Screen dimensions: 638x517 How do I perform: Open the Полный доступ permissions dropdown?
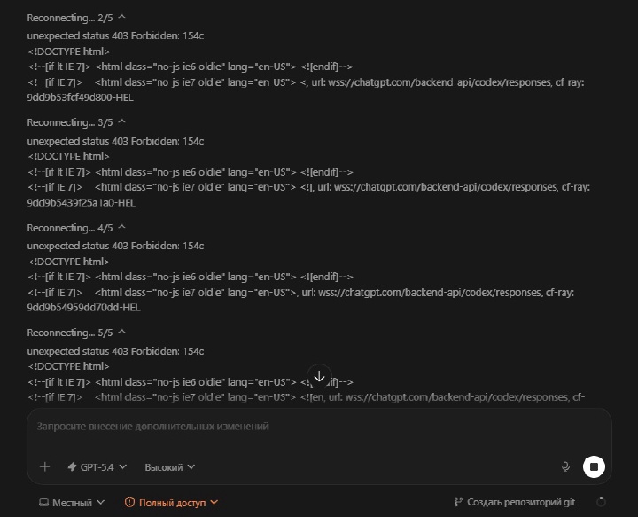pos(171,503)
